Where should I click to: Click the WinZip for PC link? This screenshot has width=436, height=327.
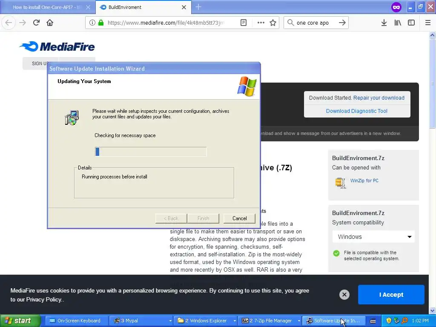364,181
